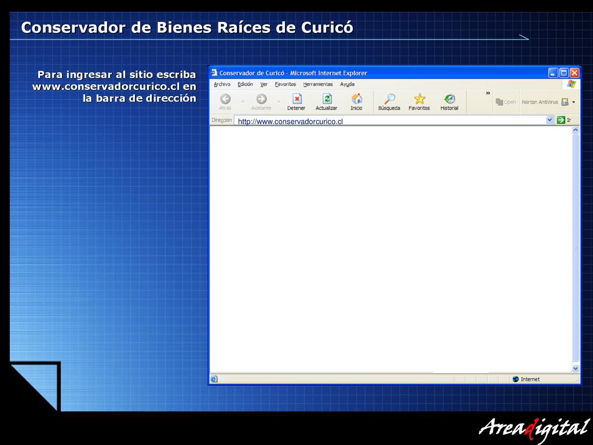Open the Archivo menu
The width and height of the screenshot is (593, 445).
(222, 84)
